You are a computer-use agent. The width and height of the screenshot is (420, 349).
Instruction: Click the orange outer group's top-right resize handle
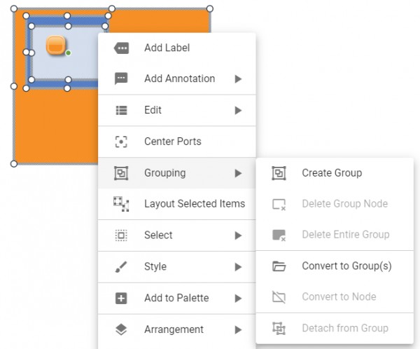point(210,9)
